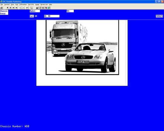Click the Chassis field in header
The image size is (164, 131).
pos(4,11)
